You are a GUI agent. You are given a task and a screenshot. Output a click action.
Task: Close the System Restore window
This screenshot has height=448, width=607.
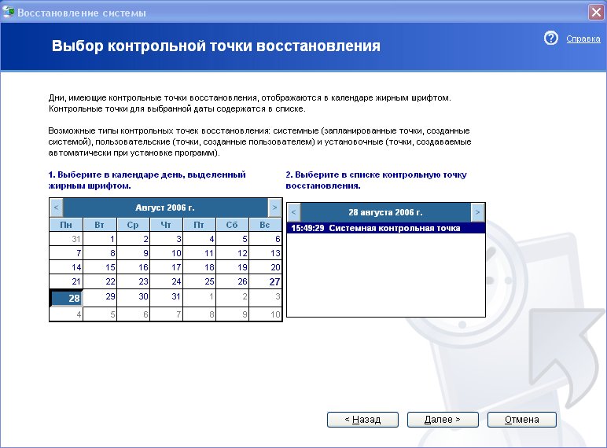(595, 12)
